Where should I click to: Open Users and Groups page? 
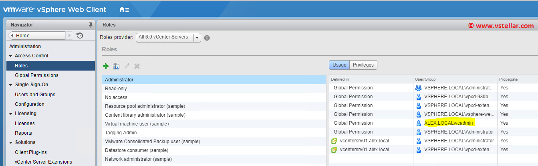point(35,95)
